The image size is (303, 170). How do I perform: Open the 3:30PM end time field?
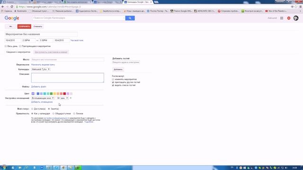pyautogui.click(x=46, y=41)
